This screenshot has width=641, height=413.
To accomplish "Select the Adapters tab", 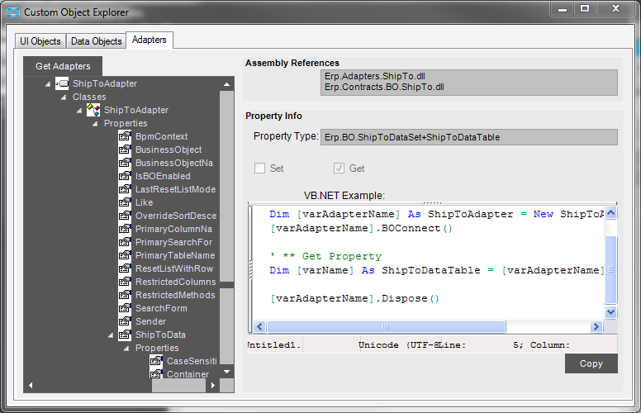I will [x=150, y=40].
